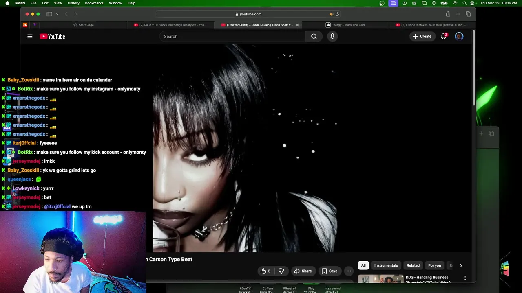This screenshot has width=522, height=293.
Task: Open options menu for DDG Handling Business video
Action: coord(465,278)
